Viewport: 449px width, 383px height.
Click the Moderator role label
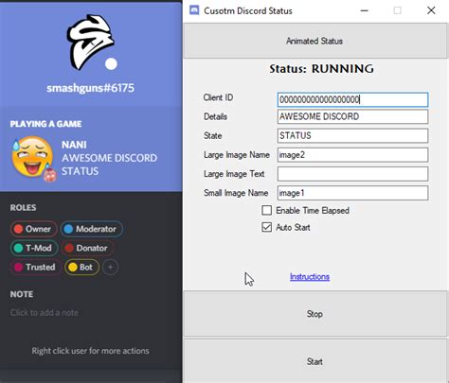(x=96, y=229)
